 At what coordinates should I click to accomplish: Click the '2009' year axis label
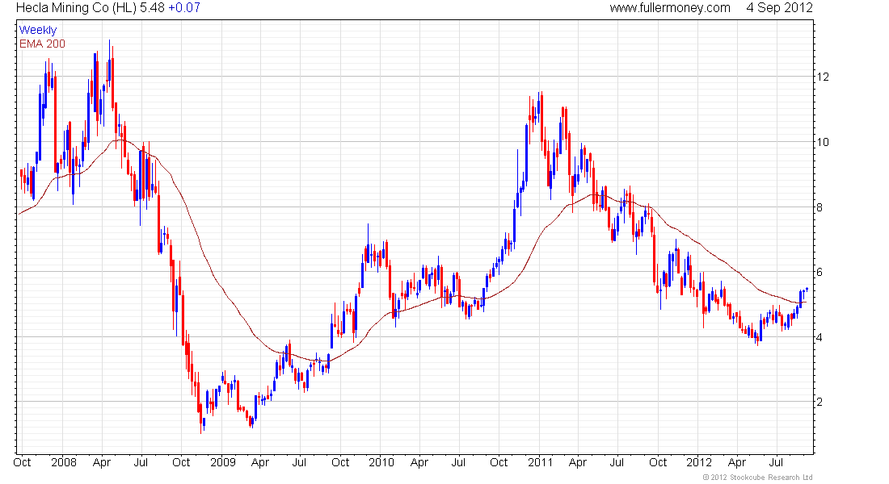point(223,462)
